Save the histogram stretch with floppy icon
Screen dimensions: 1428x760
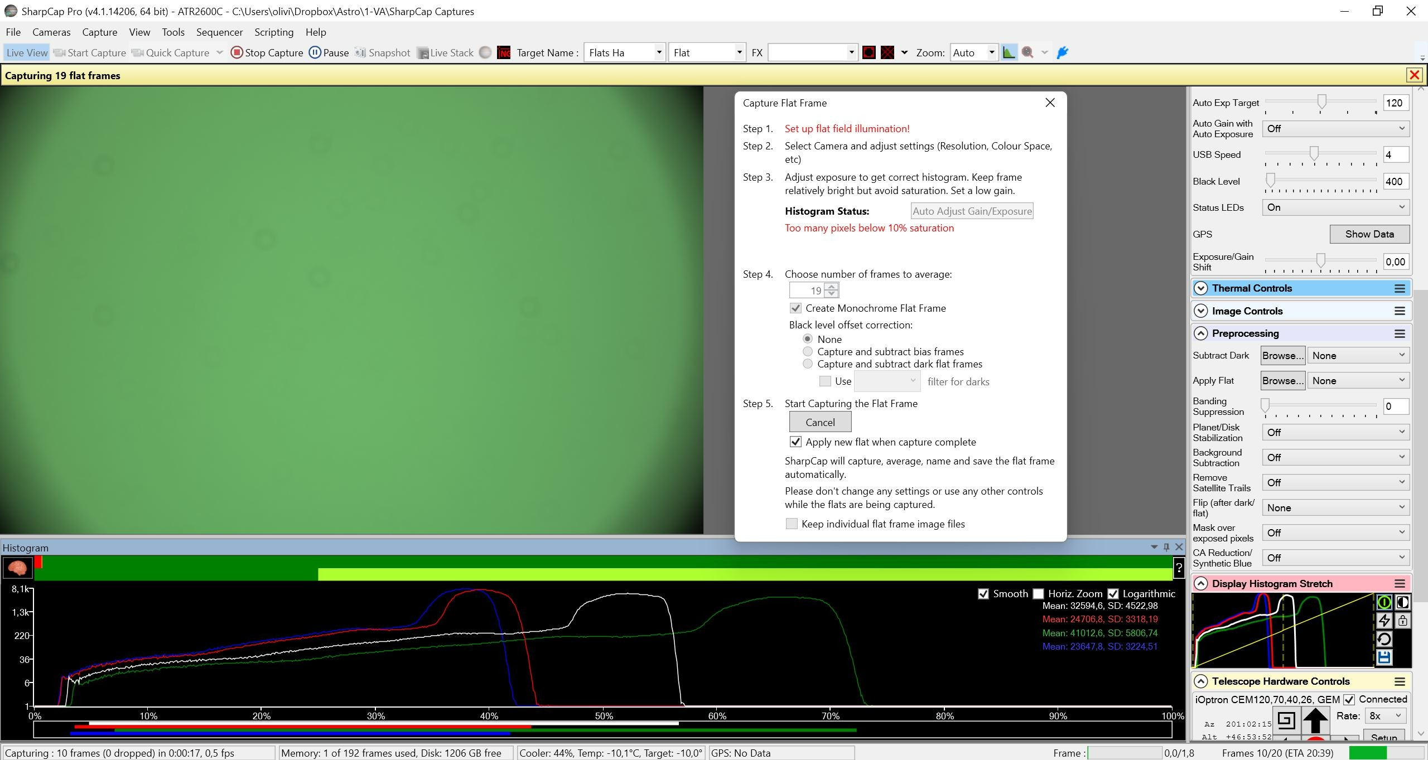coord(1384,657)
